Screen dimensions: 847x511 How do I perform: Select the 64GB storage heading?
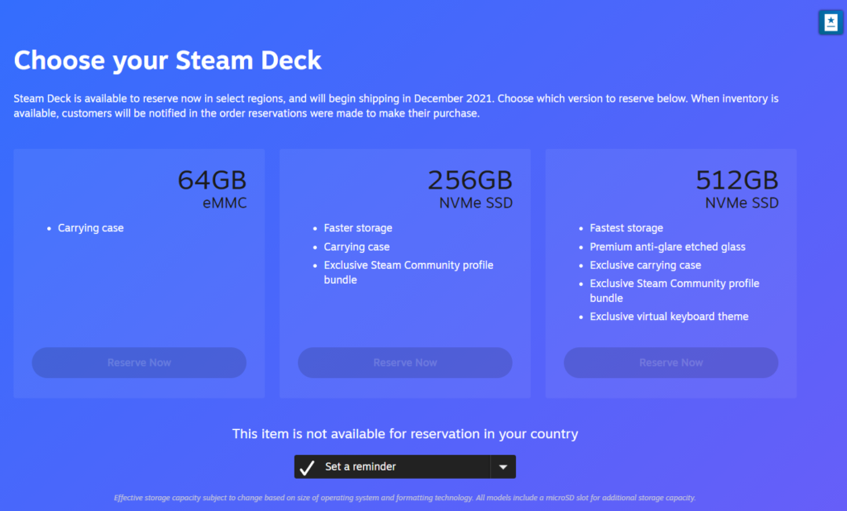212,180
